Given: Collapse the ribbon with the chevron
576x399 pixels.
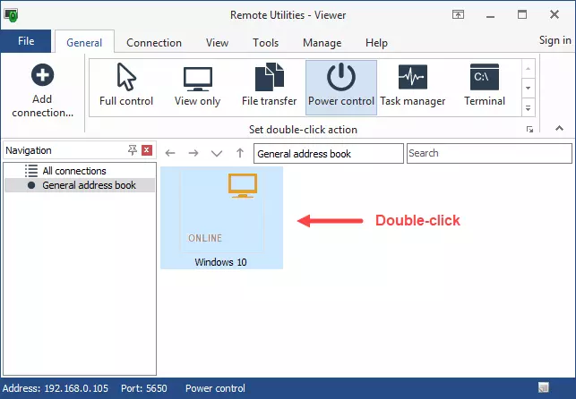Looking at the screenshot, I should (x=560, y=129).
